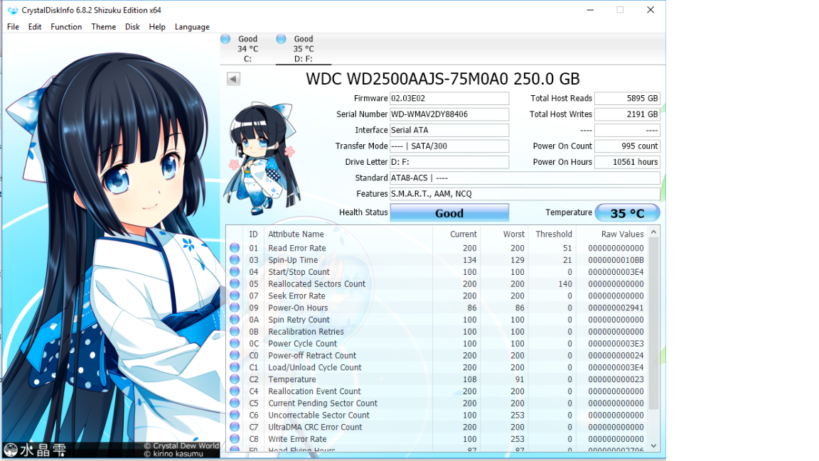
Task: Click the CrystalDiskInfo title bar app icon
Action: [x=13, y=10]
